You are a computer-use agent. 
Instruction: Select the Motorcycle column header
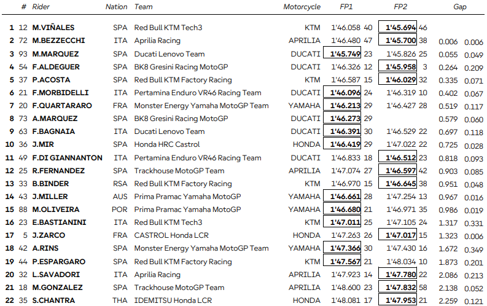[x=302, y=7]
